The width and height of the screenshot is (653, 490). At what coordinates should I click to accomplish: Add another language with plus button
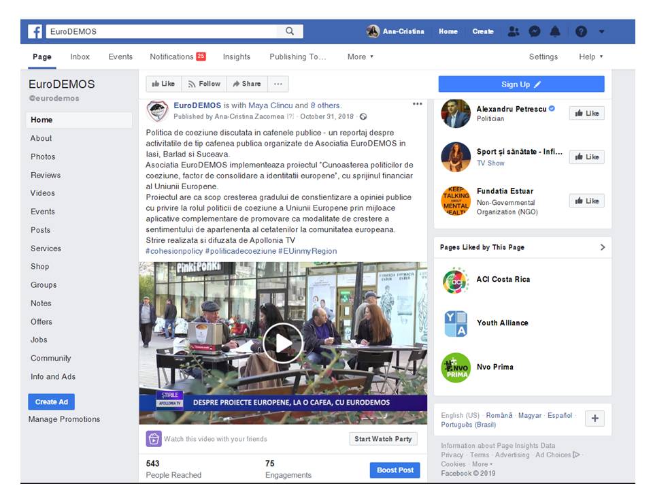(595, 419)
